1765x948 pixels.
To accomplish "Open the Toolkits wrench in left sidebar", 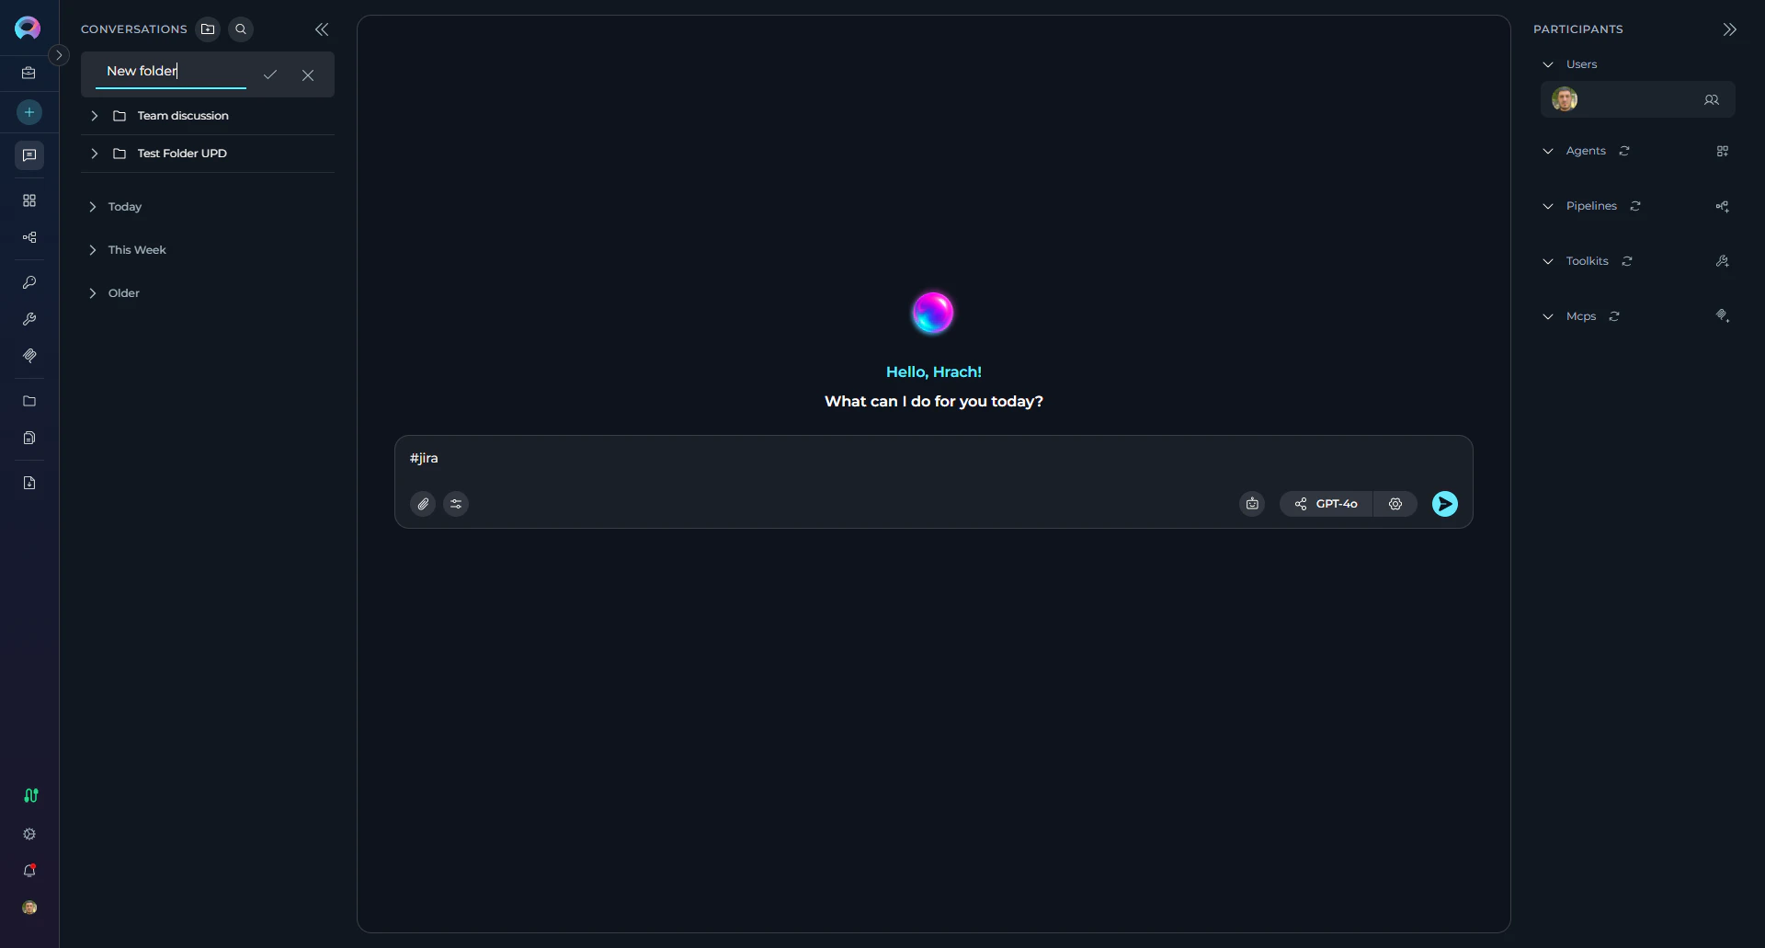I will (28, 319).
